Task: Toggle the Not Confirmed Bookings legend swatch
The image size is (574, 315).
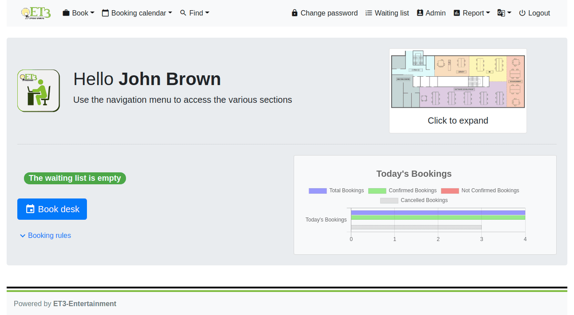Action: [x=450, y=191]
